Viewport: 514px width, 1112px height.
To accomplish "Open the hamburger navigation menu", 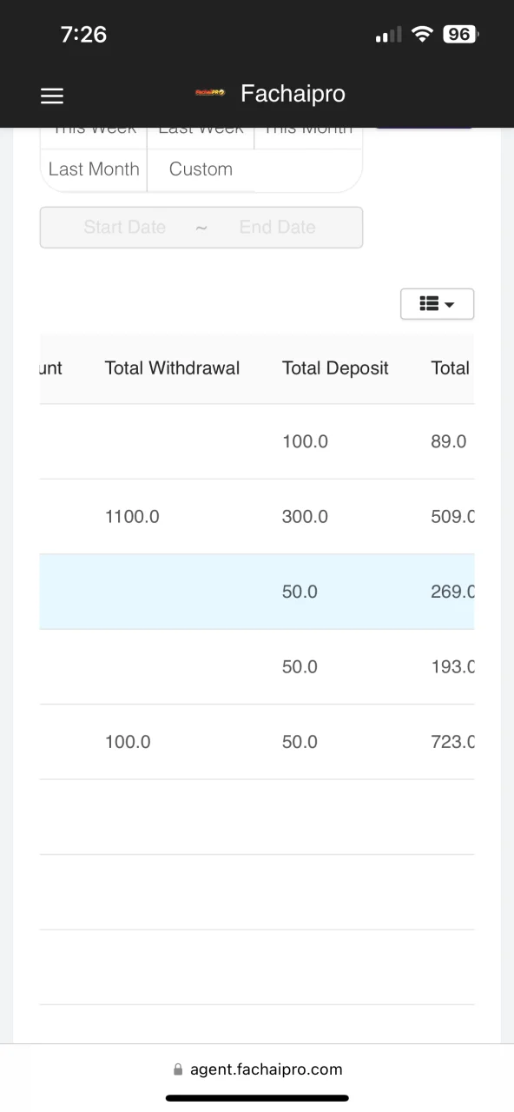I will [52, 96].
